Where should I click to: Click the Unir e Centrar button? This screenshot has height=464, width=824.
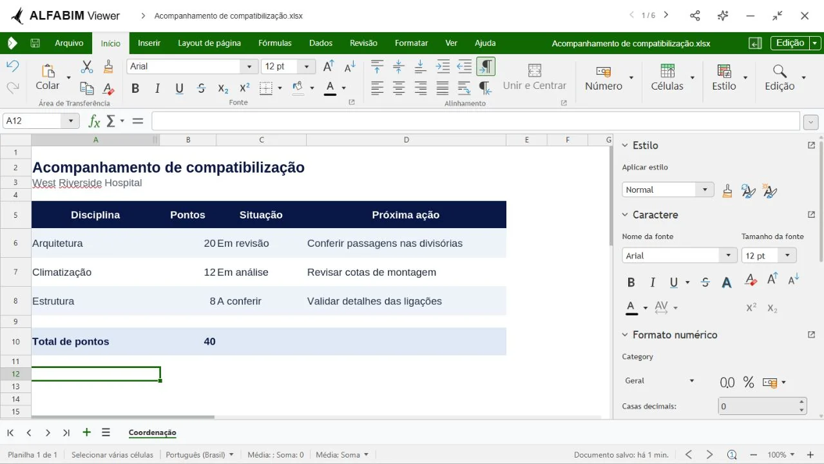534,77
